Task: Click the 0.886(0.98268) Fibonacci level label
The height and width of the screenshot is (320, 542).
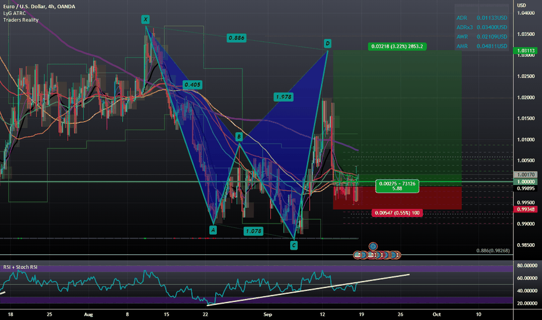Action: (x=493, y=250)
